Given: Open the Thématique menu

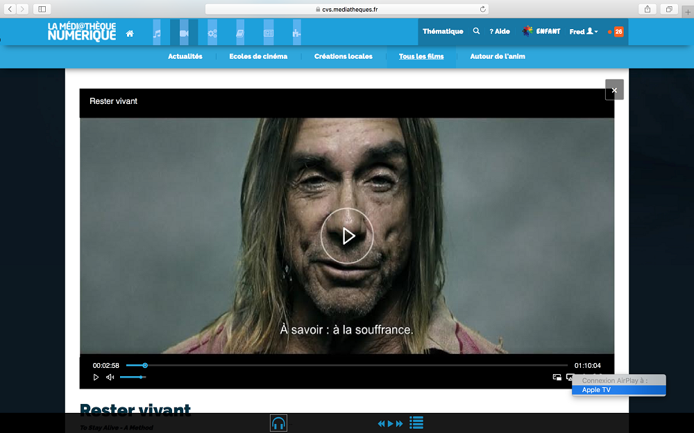Looking at the screenshot, I should pyautogui.click(x=443, y=31).
